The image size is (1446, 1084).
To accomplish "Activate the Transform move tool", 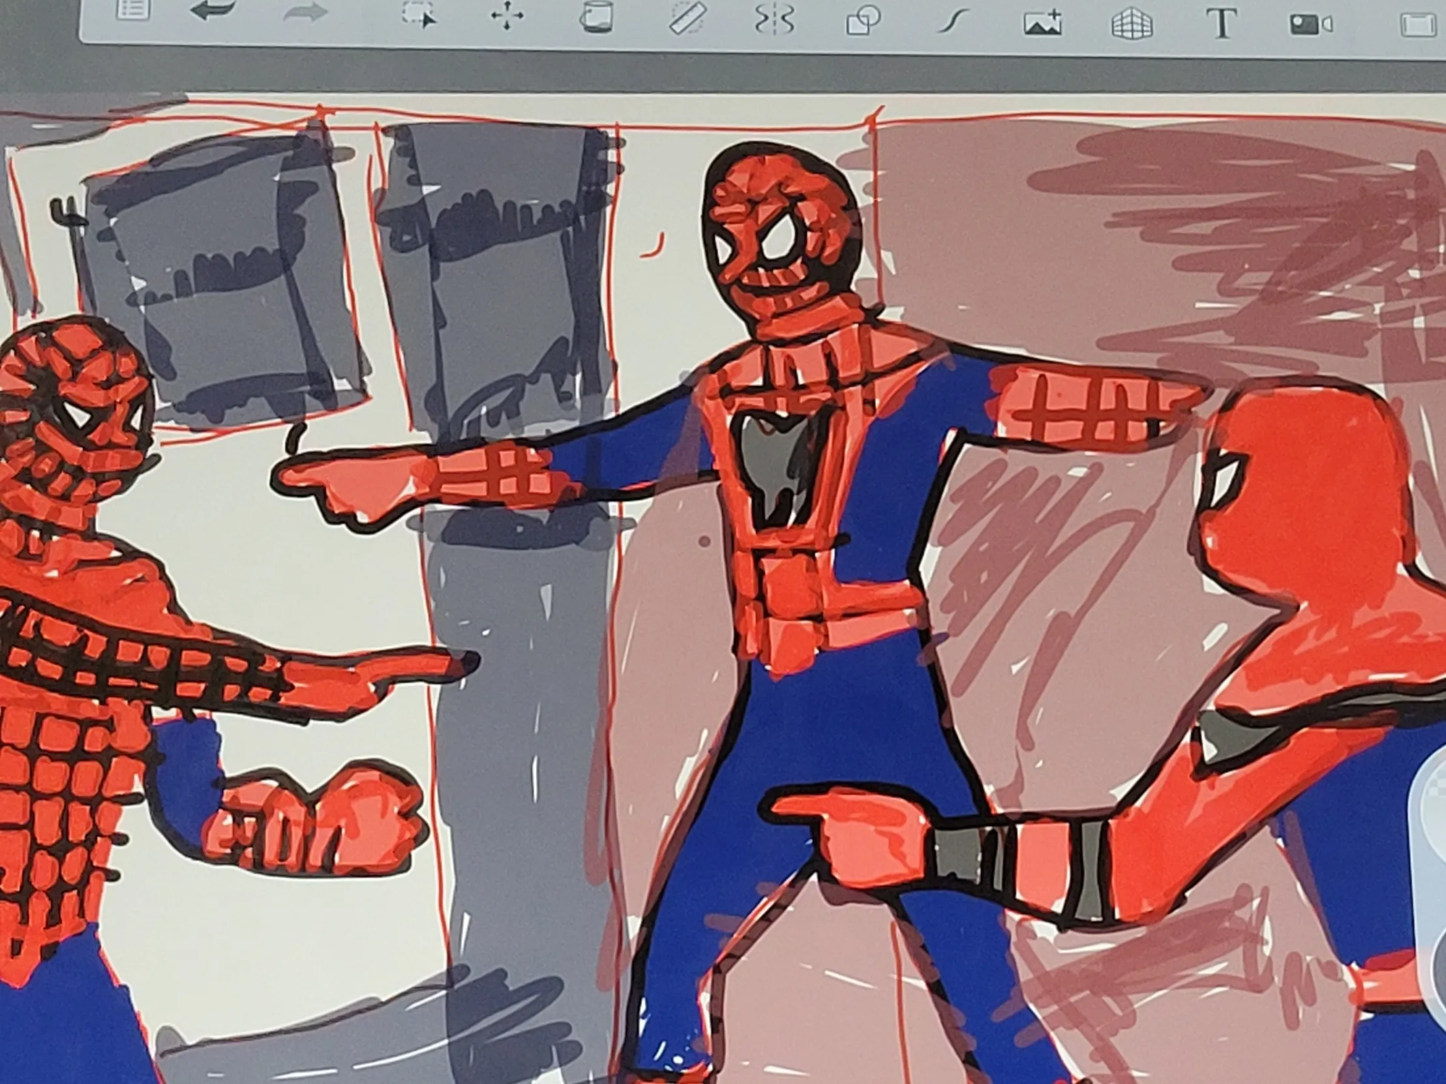I will tap(507, 16).
